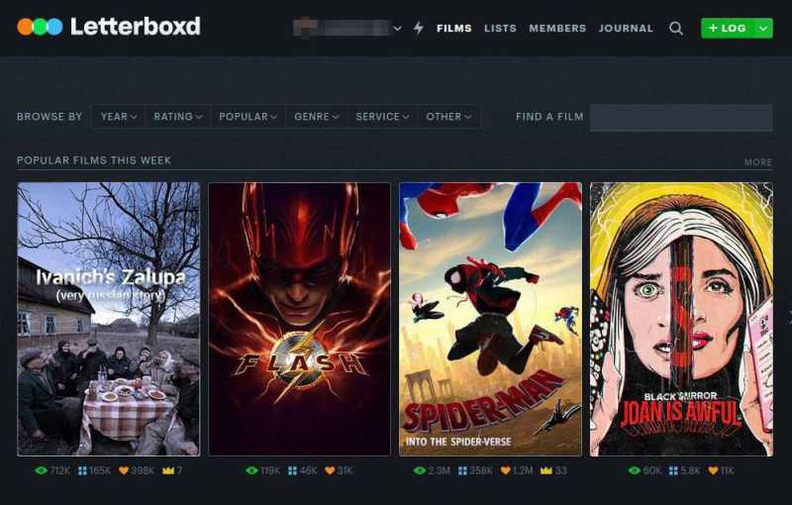
Task: Click the lists grid icon under Joan Is Awful
Action: [673, 470]
